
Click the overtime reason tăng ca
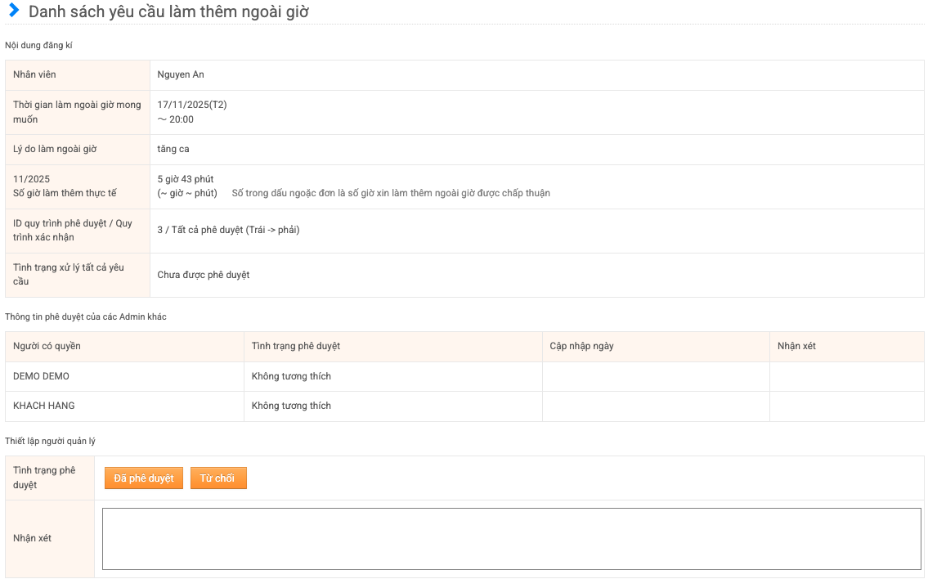coord(173,149)
